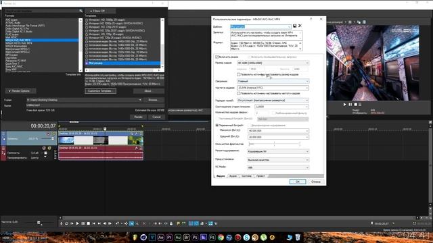Expand the Render Options section
The width and height of the screenshot is (433, 243).
click(21, 91)
